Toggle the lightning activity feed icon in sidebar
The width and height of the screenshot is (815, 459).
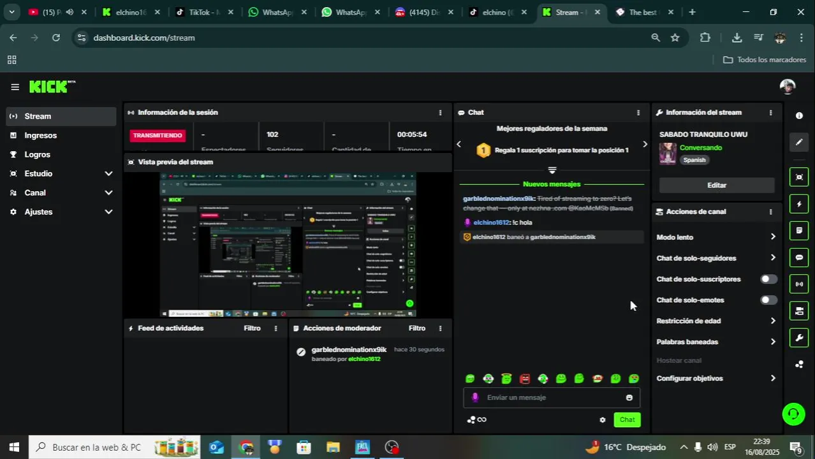tap(799, 204)
